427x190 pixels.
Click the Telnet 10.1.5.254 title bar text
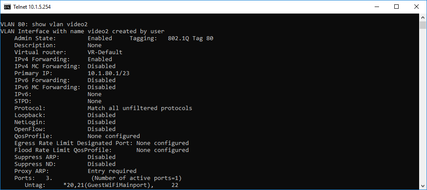click(32, 7)
